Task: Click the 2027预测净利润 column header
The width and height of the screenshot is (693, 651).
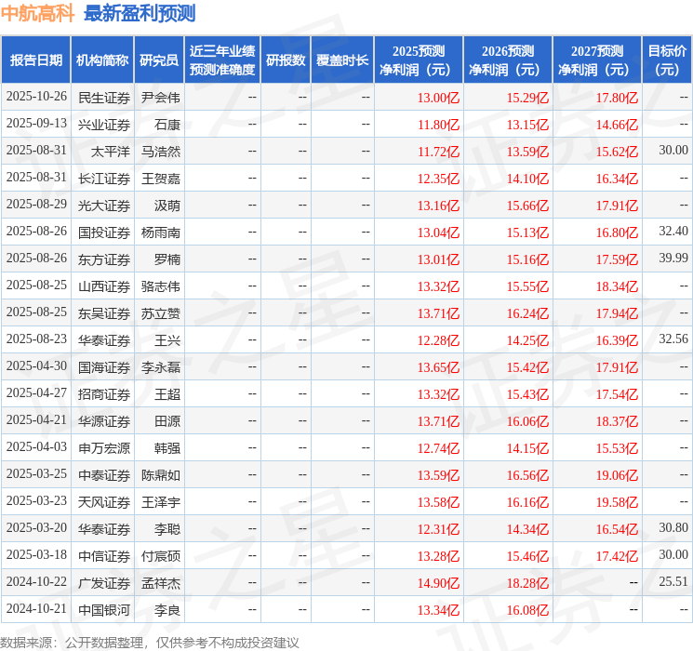Action: (596, 60)
